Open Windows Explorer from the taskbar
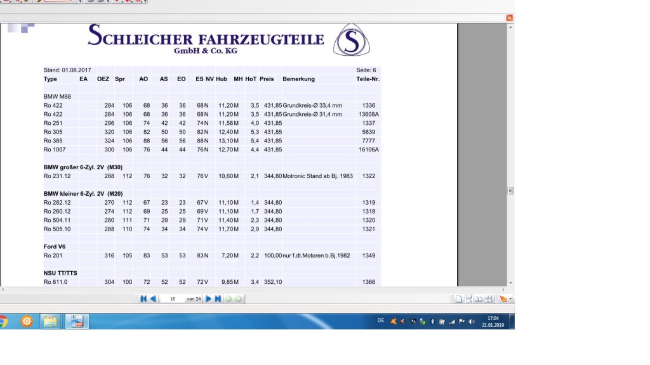 (50, 321)
